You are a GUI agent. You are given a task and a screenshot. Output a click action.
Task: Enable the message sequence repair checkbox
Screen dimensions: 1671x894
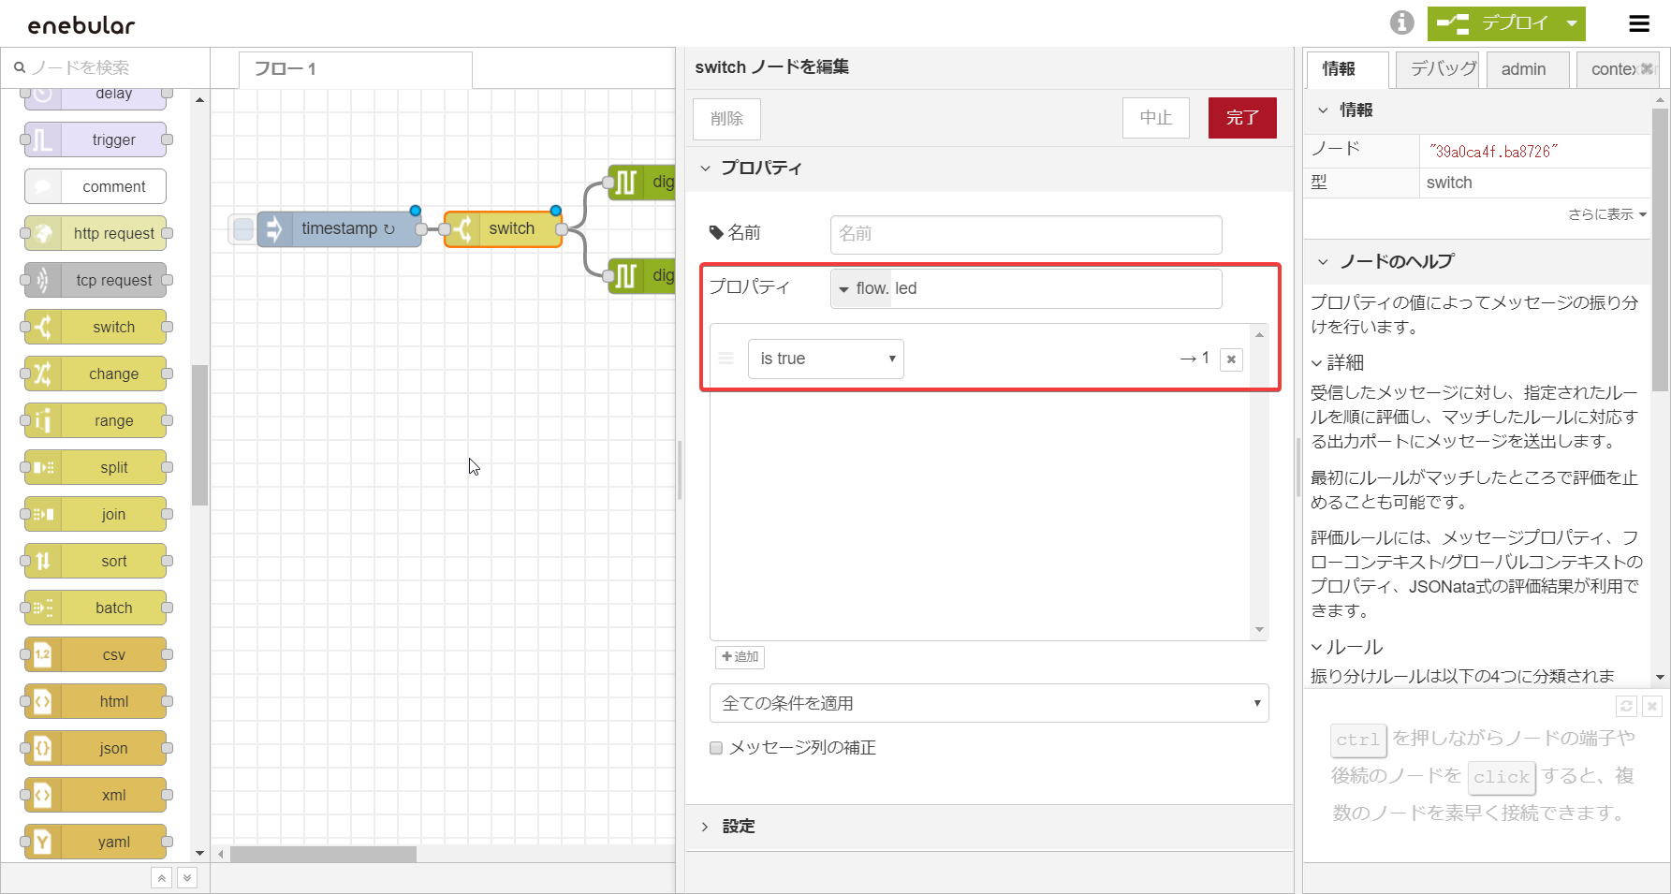pos(716,748)
